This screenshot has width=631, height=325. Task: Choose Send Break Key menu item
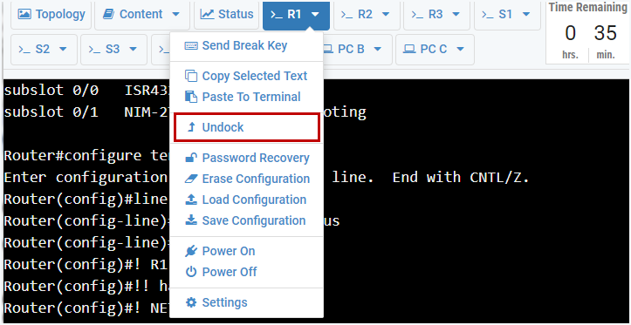click(x=247, y=46)
